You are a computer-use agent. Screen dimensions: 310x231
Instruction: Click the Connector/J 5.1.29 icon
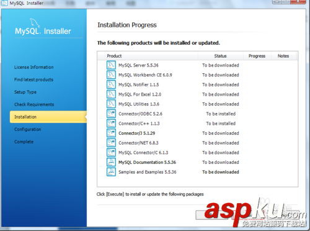pos(111,133)
